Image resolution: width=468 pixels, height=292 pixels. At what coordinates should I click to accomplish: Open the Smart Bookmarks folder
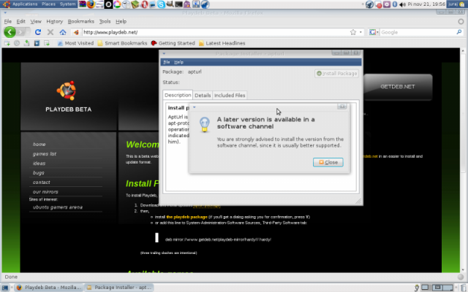pos(122,43)
